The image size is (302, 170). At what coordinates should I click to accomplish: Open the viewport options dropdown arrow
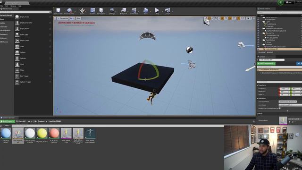[x=55, y=18]
